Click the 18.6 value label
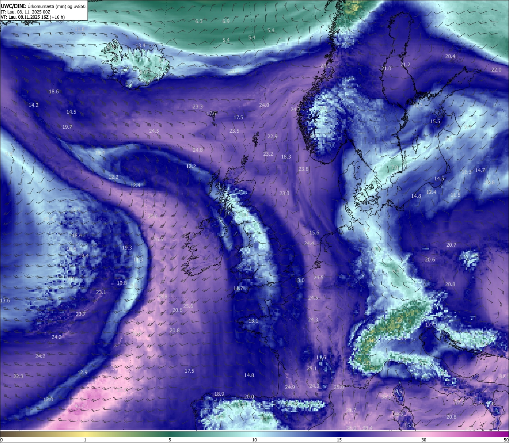Screen dimensions: 509x443 coord(54,92)
